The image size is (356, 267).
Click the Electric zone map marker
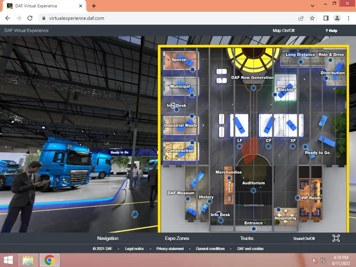pyautogui.click(x=275, y=95)
